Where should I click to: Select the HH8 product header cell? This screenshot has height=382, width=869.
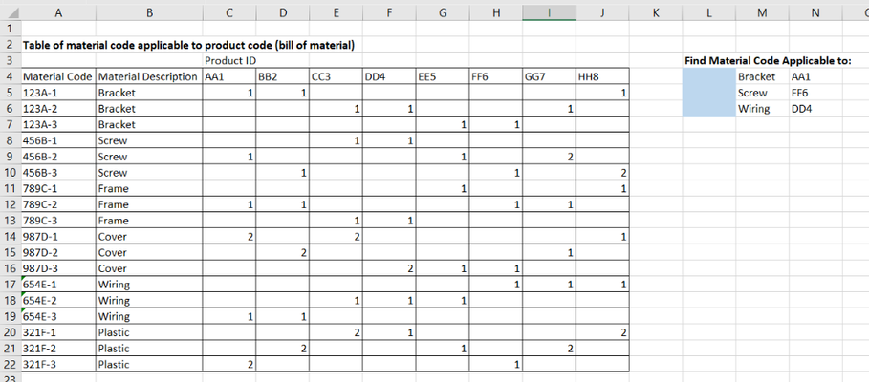(602, 77)
